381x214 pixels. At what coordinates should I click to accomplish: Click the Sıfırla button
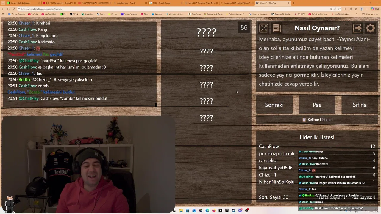(x=360, y=105)
